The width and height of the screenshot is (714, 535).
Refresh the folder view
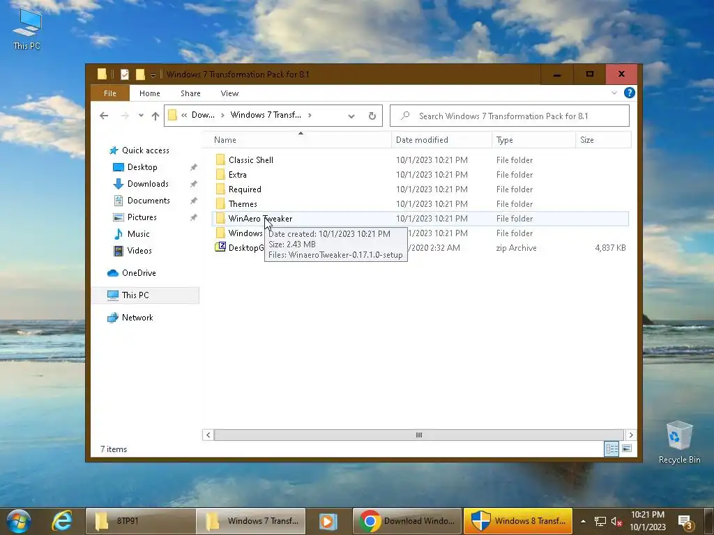tap(372, 116)
